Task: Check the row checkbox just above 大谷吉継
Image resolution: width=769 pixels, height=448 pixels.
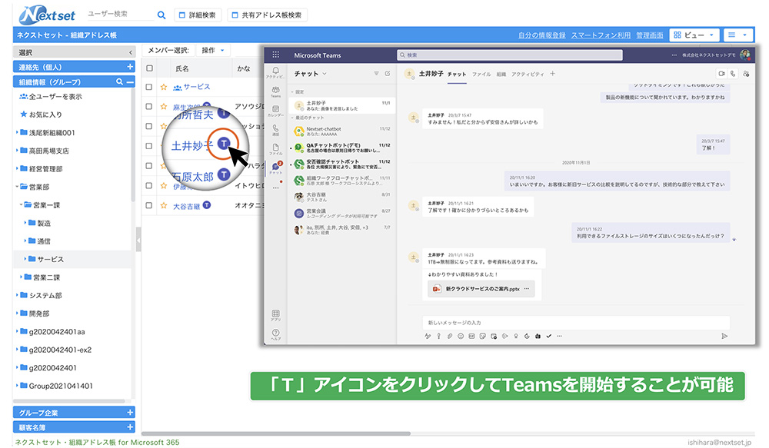Action: (x=149, y=186)
